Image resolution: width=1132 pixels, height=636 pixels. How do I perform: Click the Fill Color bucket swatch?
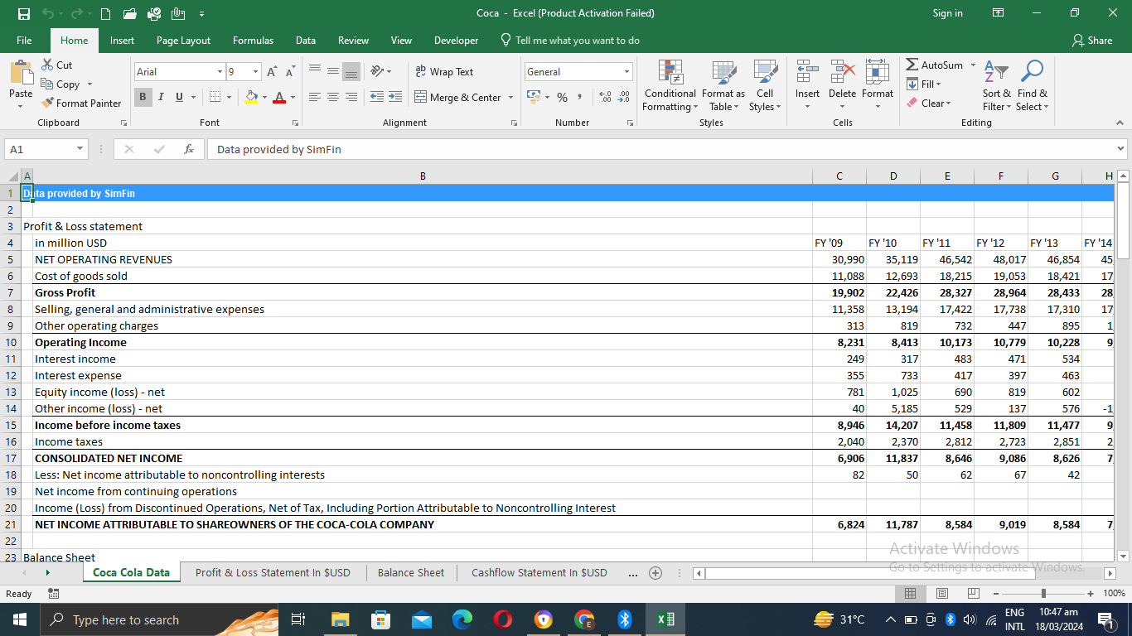251,98
